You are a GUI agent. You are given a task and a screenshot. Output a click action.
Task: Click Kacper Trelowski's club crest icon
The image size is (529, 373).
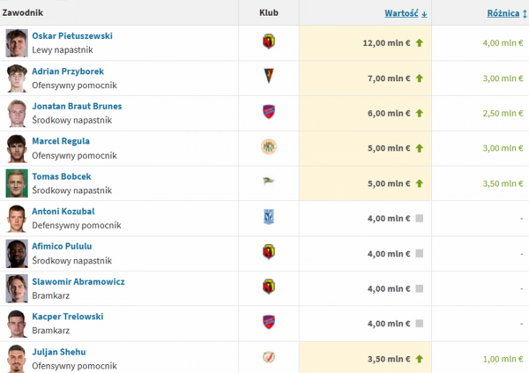(269, 323)
